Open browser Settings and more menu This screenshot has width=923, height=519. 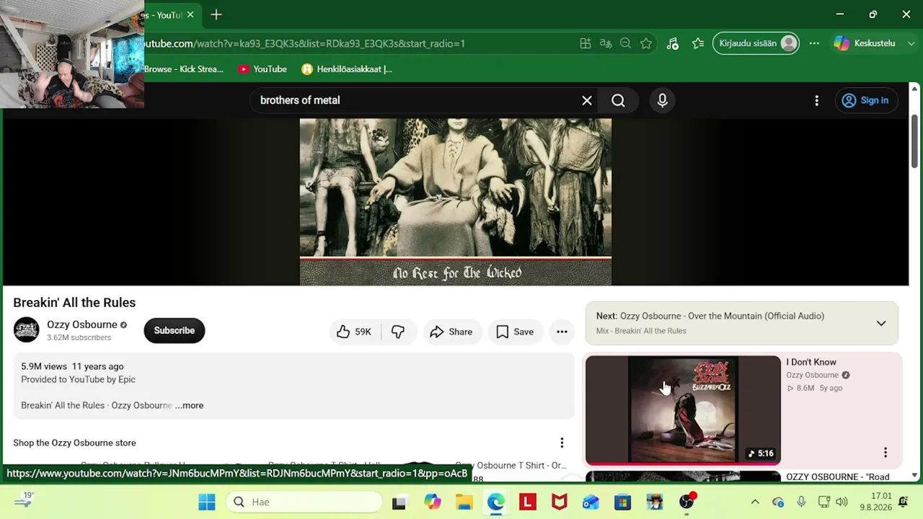(814, 43)
